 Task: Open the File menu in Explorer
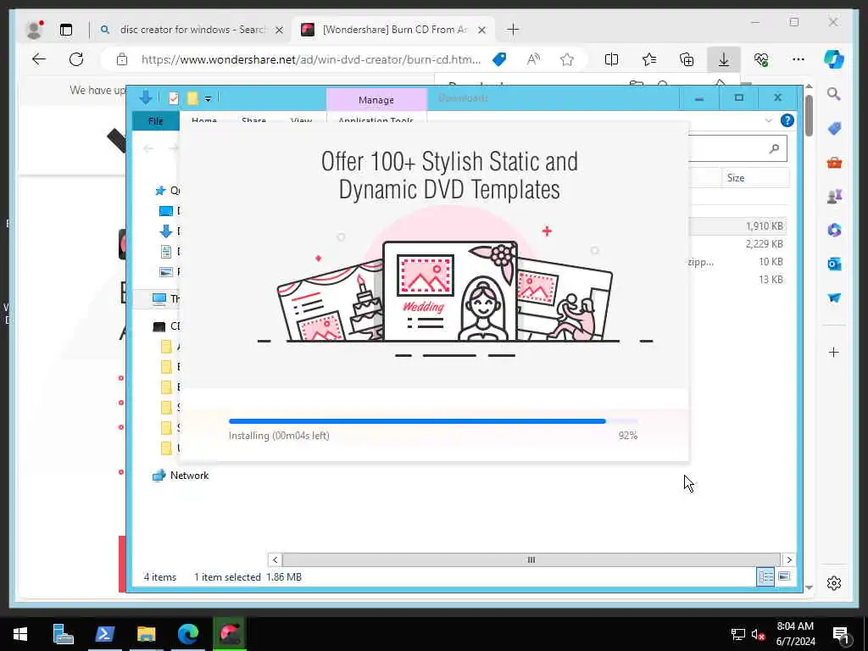pos(156,120)
